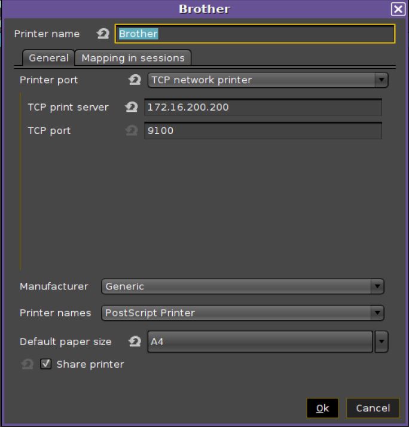Click the paper size field showing A4
This screenshot has height=427, width=409.
260,342
